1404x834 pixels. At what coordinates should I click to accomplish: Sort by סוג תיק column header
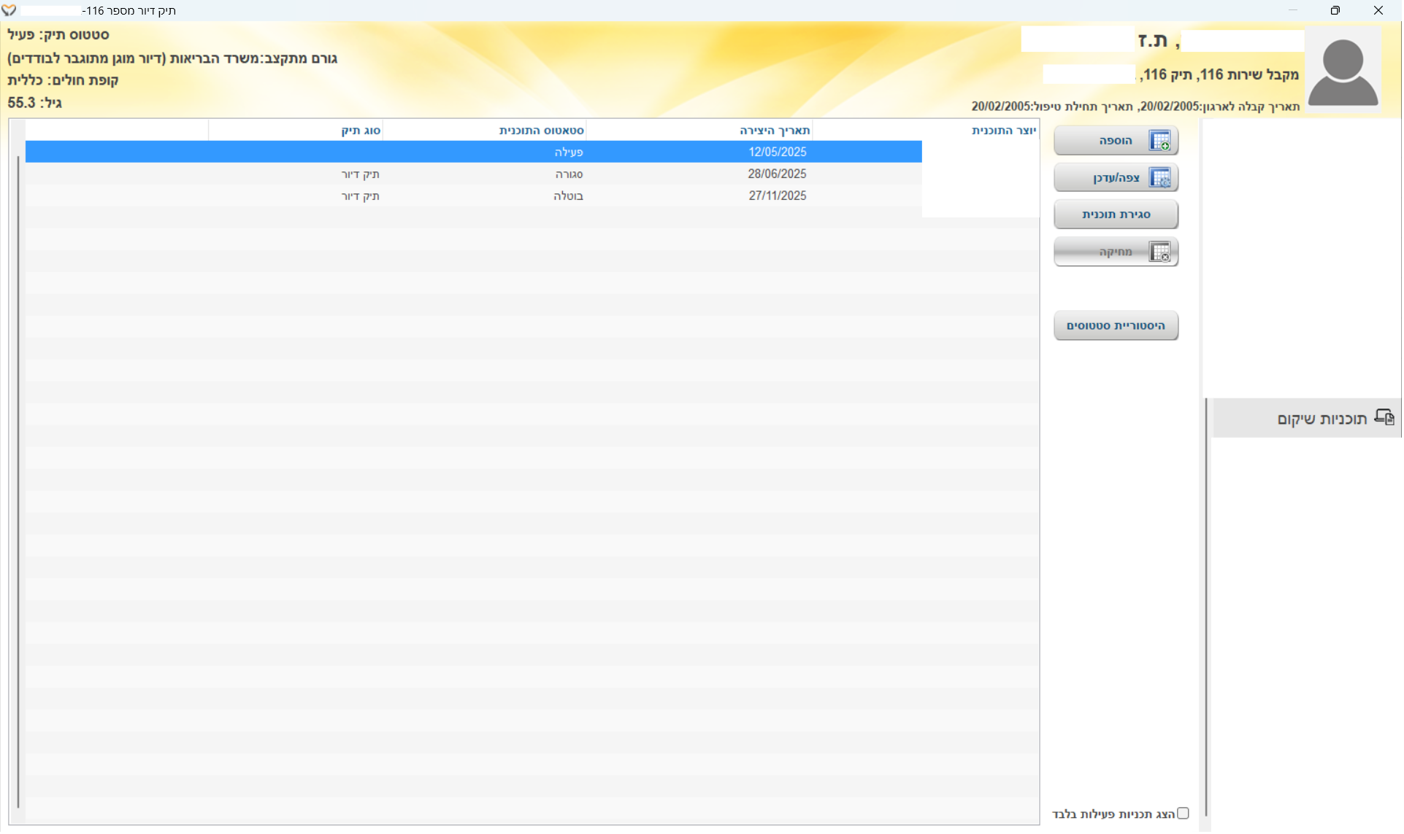(361, 131)
